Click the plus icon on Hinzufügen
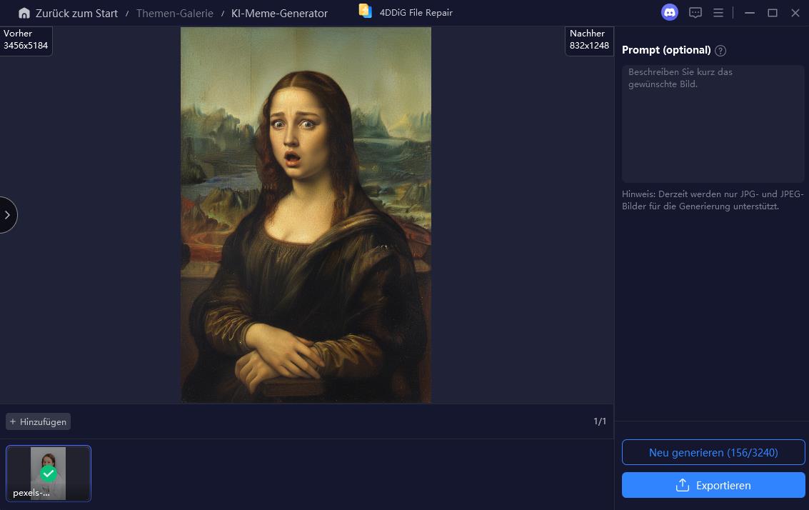The height and width of the screenshot is (510, 809). pos(13,421)
